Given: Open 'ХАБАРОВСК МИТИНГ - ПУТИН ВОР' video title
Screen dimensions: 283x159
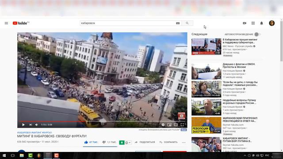Looking at the screenshot, I should click(237, 140).
